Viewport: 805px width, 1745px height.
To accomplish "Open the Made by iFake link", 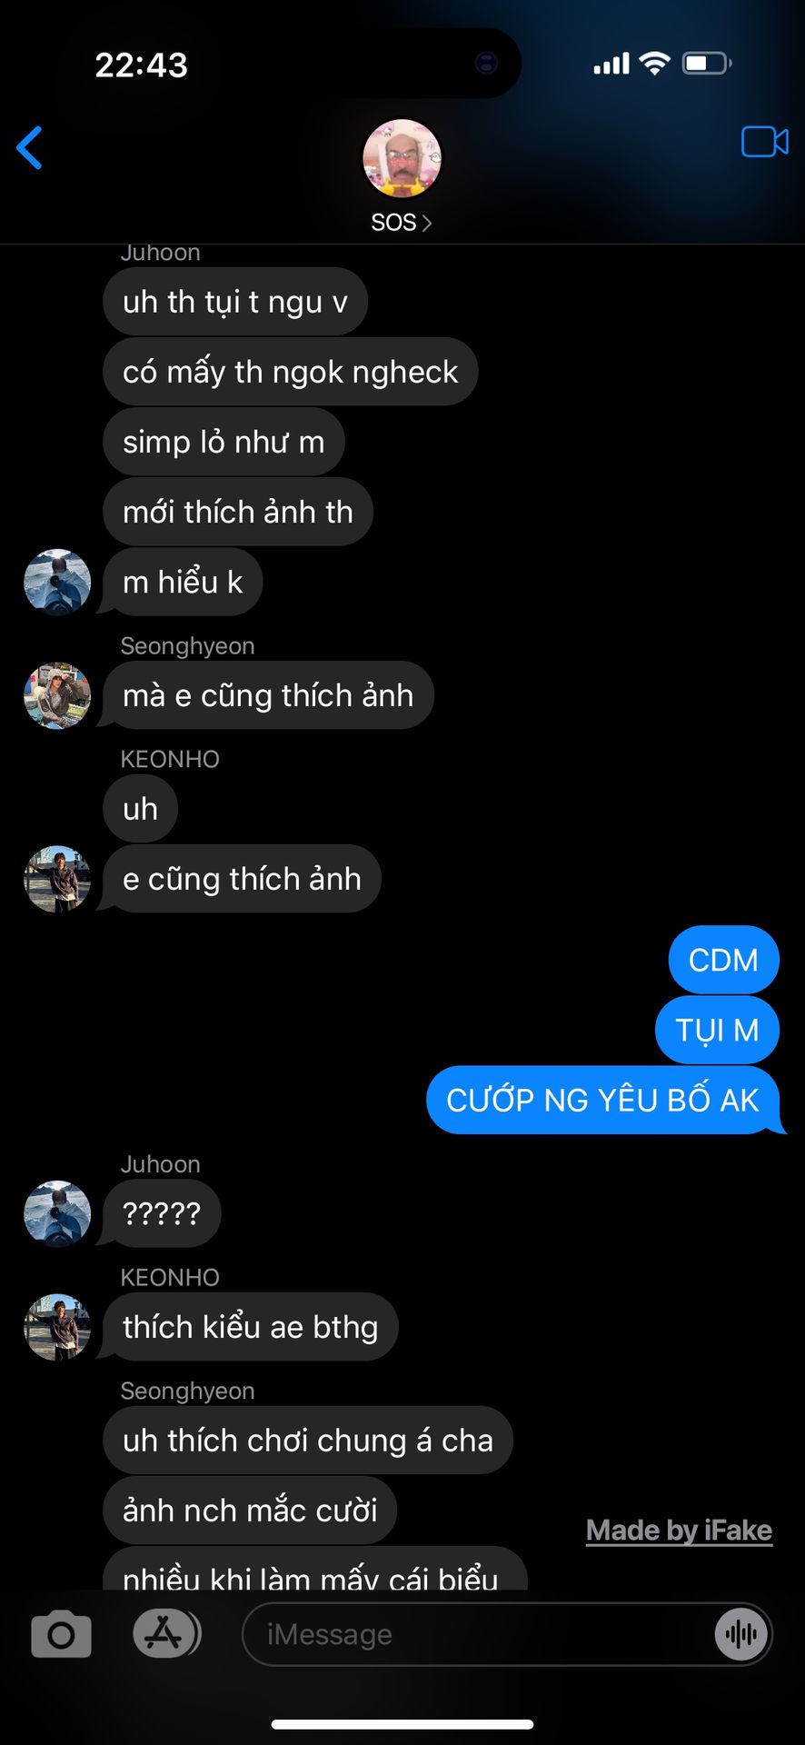I will pyautogui.click(x=679, y=1531).
